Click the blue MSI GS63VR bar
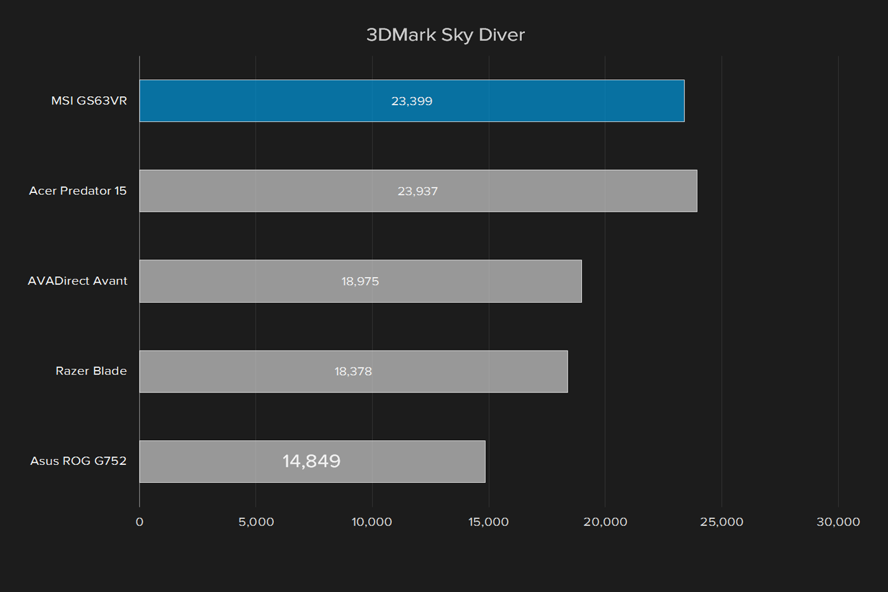Image resolution: width=888 pixels, height=592 pixels. tap(412, 101)
